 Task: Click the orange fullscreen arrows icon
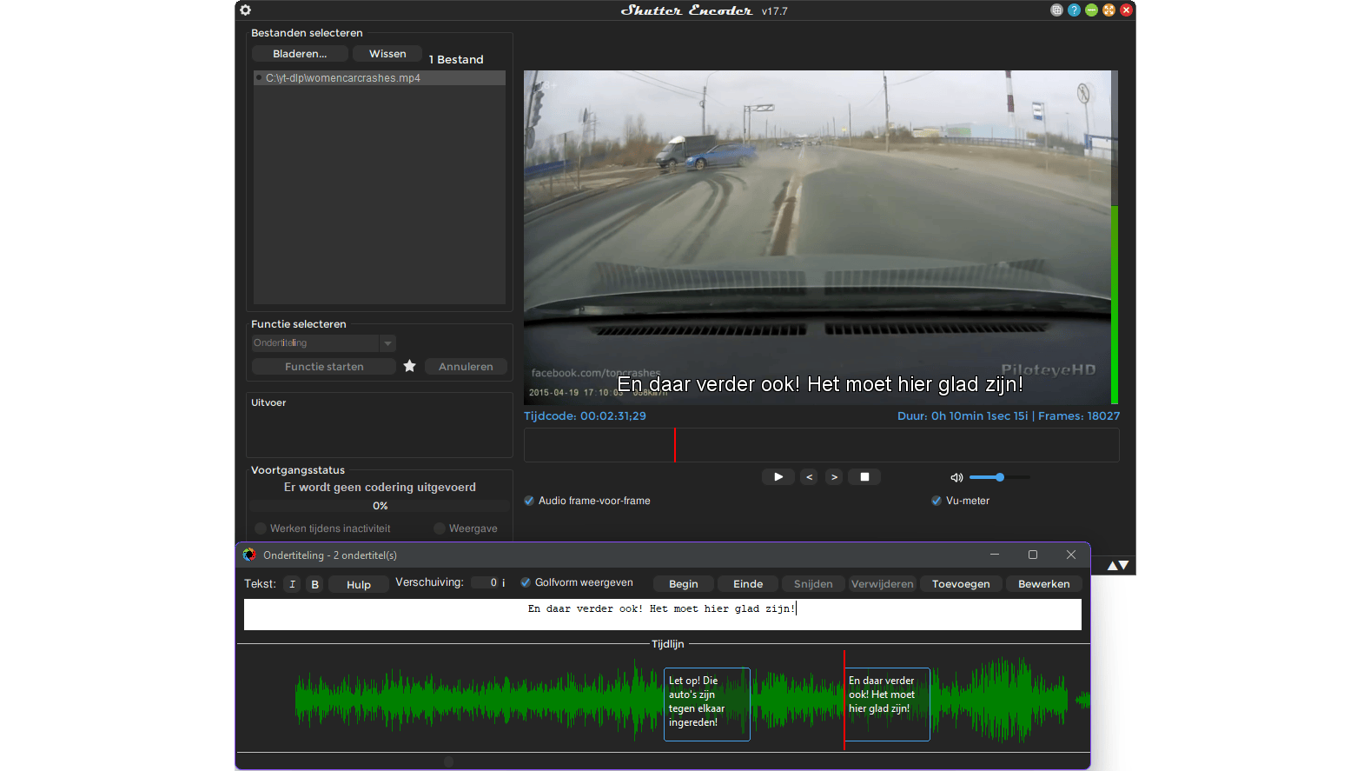point(1109,10)
